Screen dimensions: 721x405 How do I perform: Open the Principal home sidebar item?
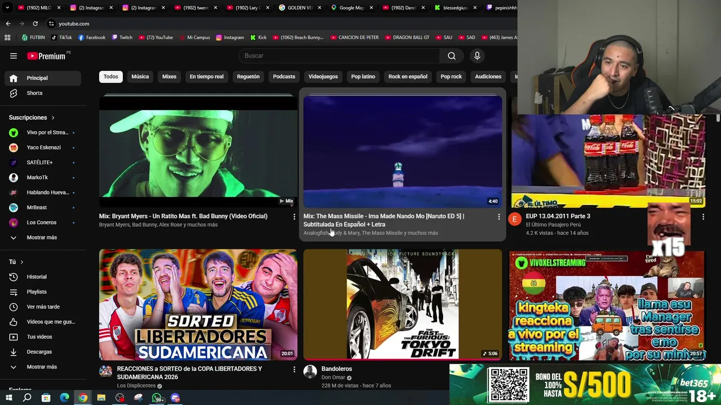click(43, 78)
